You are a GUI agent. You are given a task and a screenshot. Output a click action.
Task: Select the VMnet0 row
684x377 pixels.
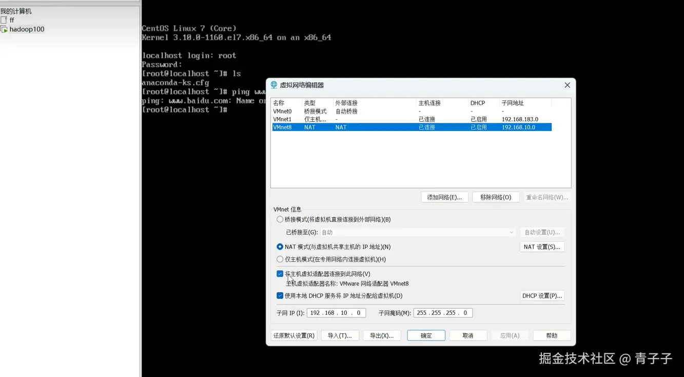point(412,111)
